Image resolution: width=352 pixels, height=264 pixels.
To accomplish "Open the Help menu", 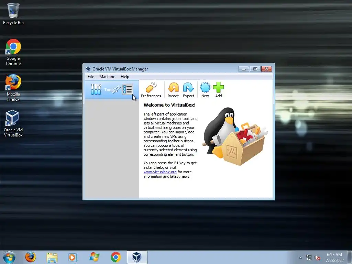I will pos(125,77).
